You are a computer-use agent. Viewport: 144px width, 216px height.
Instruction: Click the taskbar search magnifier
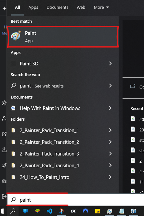13,211
